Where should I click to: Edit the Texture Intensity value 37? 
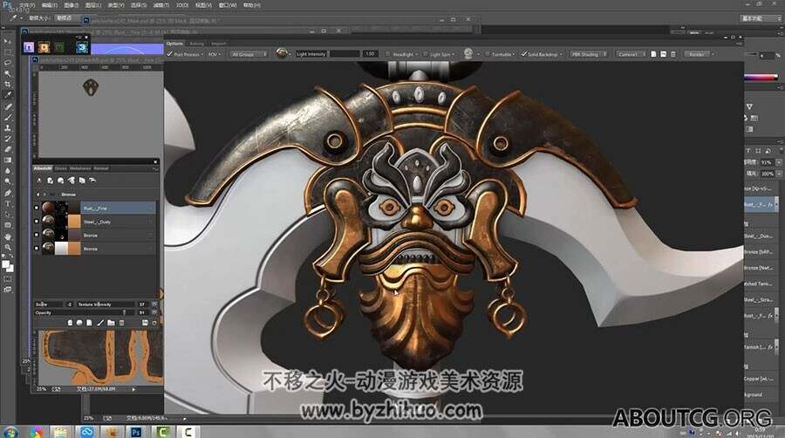(142, 304)
